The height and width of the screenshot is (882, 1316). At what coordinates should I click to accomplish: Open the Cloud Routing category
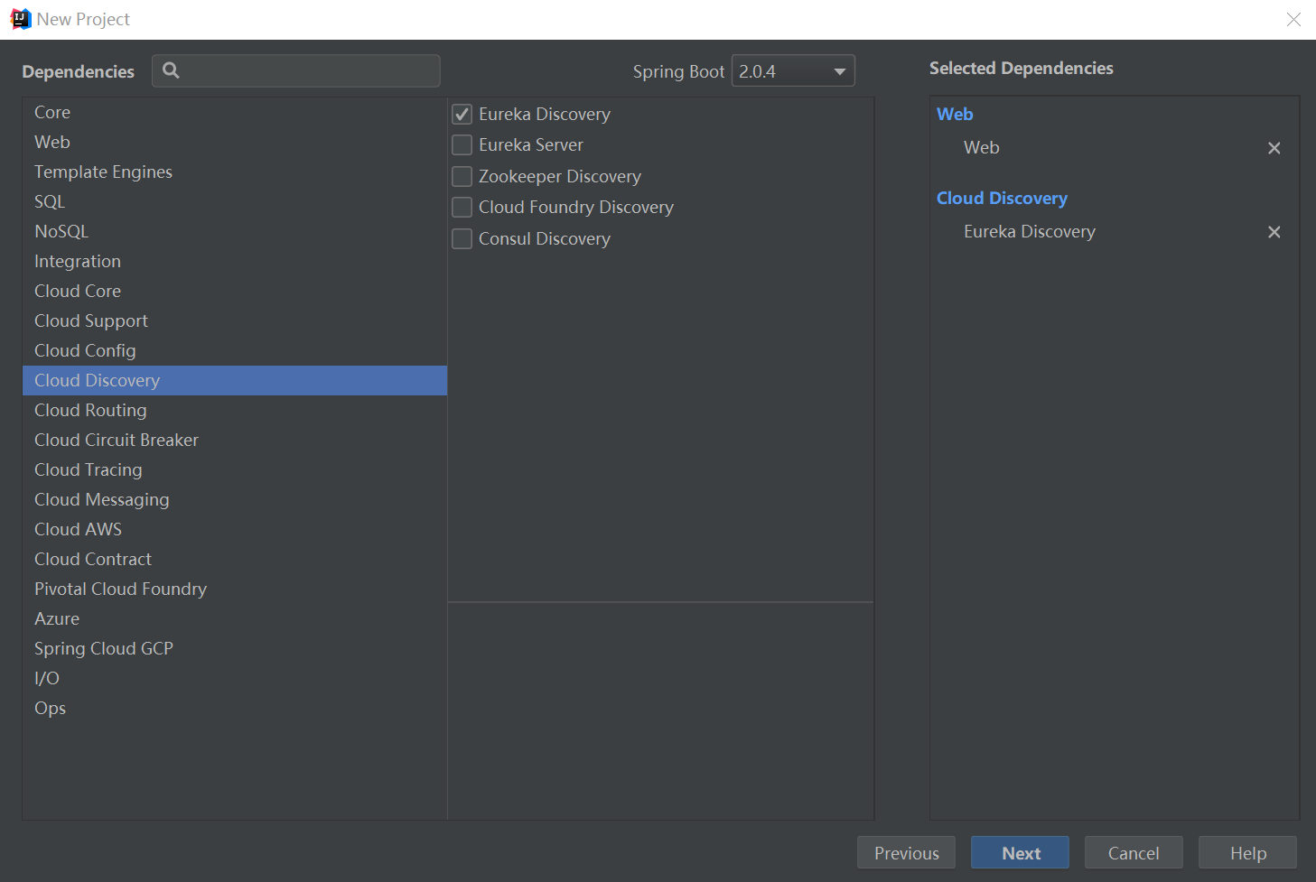(235, 410)
